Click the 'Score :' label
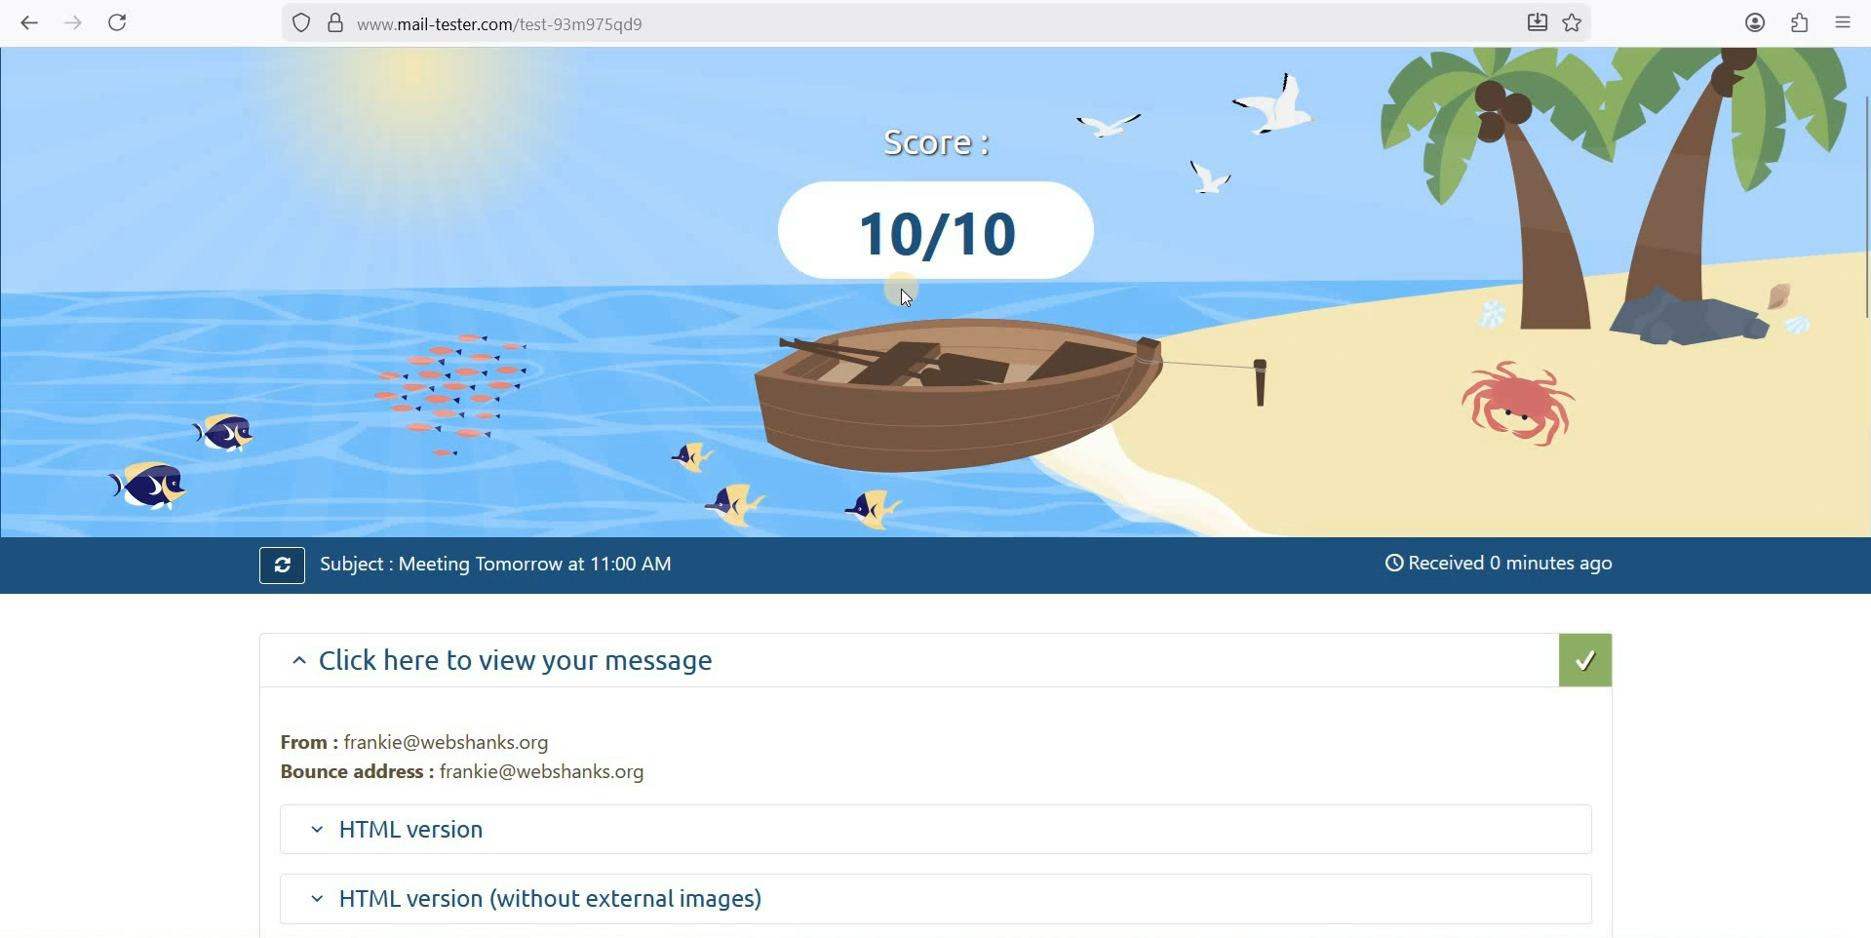Screen dimensions: 1871x938 pyautogui.click(x=936, y=143)
